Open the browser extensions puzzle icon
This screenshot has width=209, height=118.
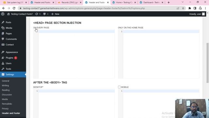[x=189, y=8]
